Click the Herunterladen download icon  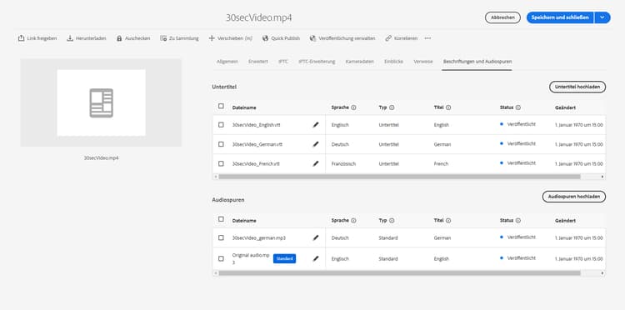click(x=70, y=38)
